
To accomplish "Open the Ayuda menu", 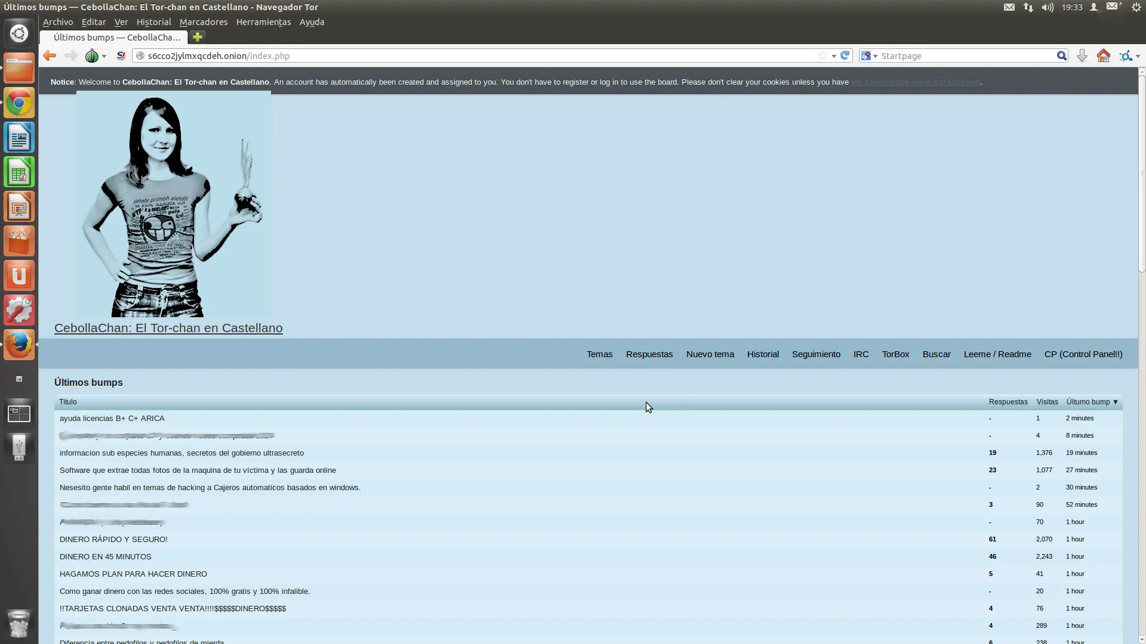I will click(312, 22).
